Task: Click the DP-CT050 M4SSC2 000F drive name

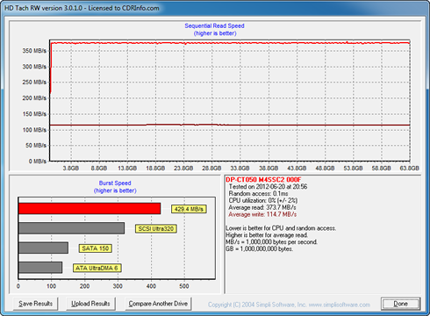Action: [263, 180]
